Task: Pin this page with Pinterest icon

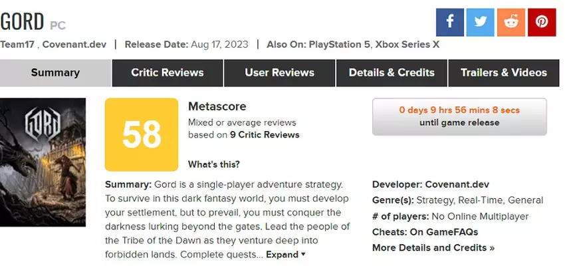Action: [x=542, y=22]
